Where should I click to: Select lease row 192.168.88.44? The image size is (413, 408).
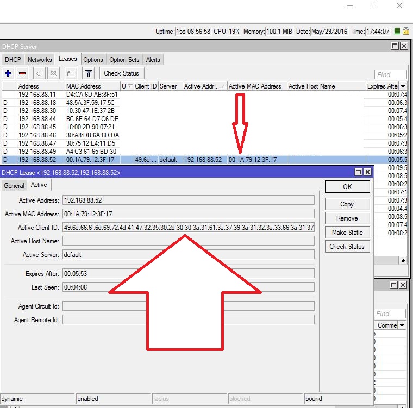point(204,119)
